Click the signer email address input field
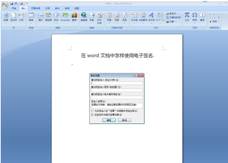228x163 pixels. tap(117, 97)
